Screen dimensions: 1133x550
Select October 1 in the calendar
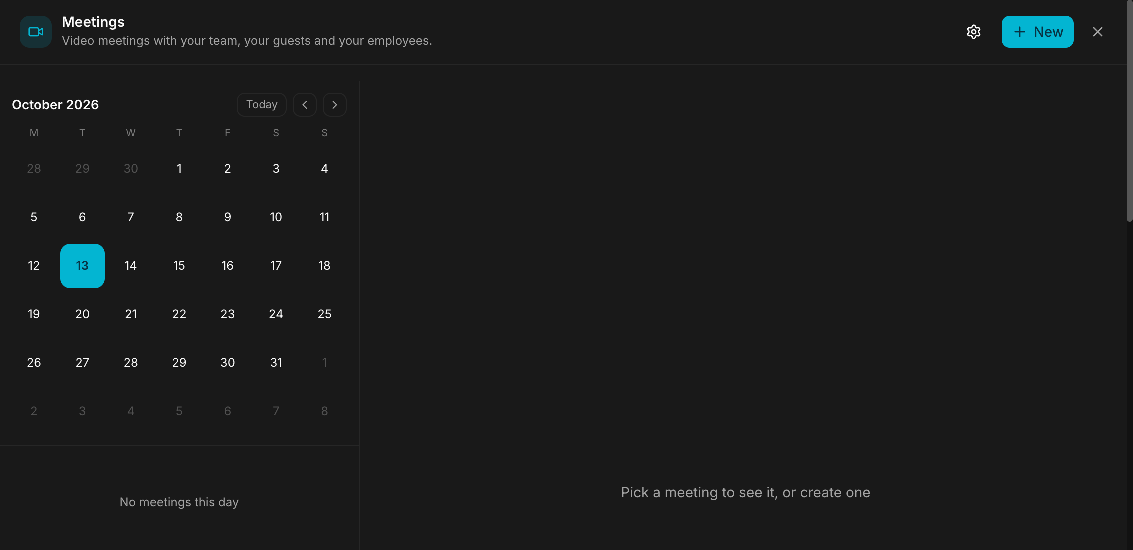[x=179, y=169]
